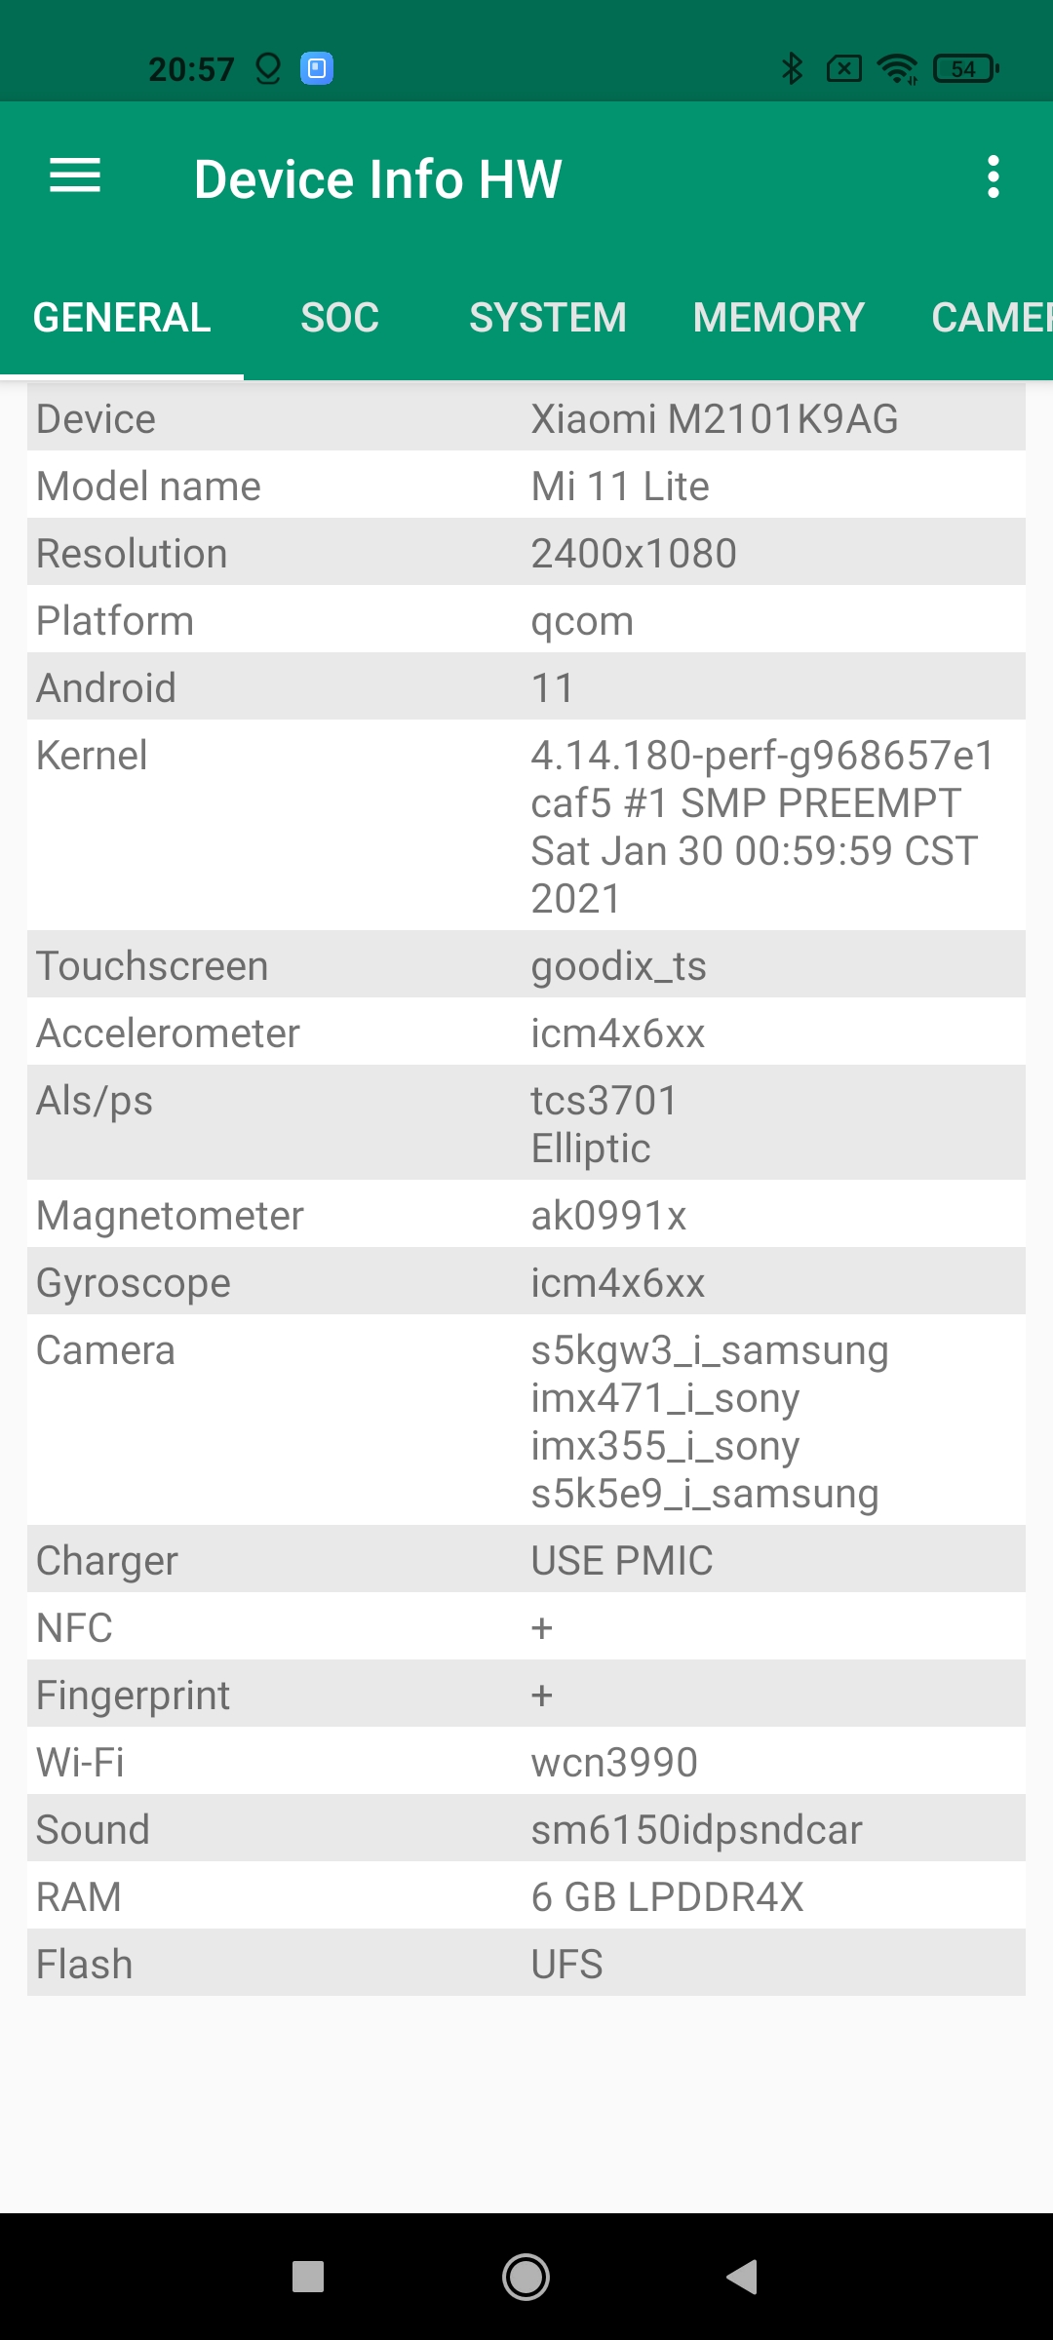Tap the blue notification icon in status bar
The image size is (1053, 2340).
(317, 68)
